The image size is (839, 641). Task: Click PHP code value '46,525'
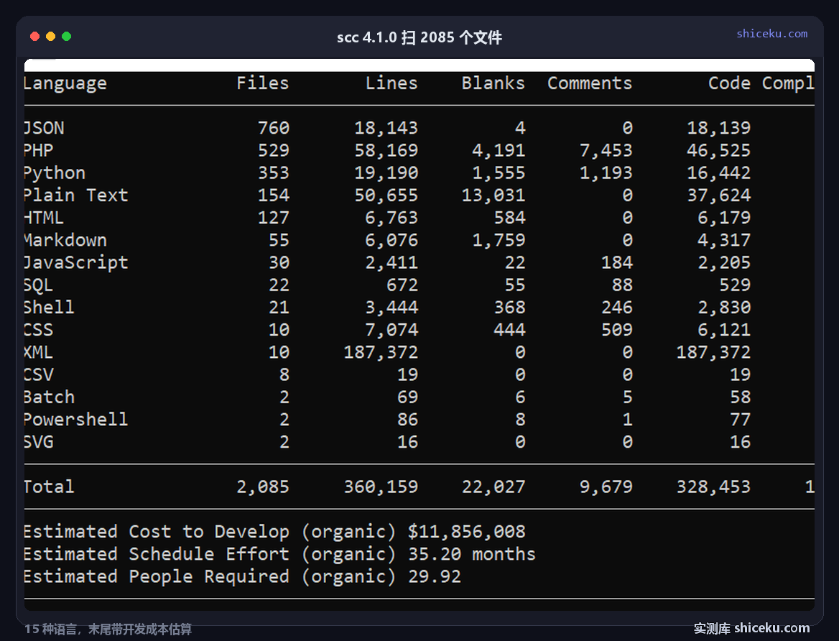(x=718, y=151)
